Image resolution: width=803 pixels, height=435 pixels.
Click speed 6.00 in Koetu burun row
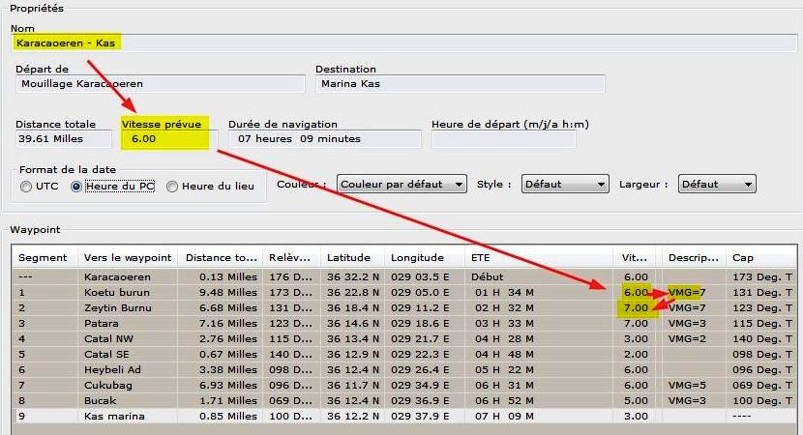pyautogui.click(x=636, y=292)
